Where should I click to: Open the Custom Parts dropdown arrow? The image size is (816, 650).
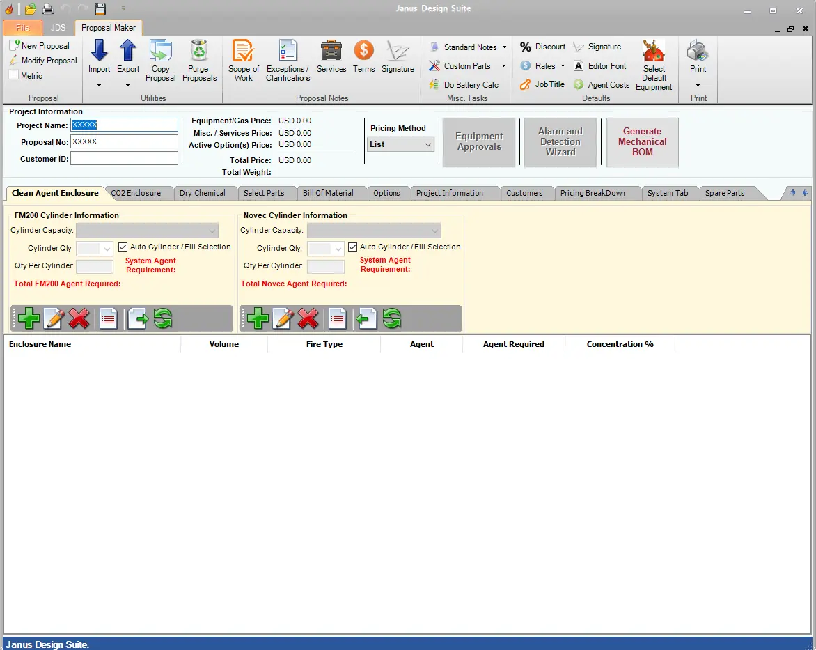(x=503, y=66)
